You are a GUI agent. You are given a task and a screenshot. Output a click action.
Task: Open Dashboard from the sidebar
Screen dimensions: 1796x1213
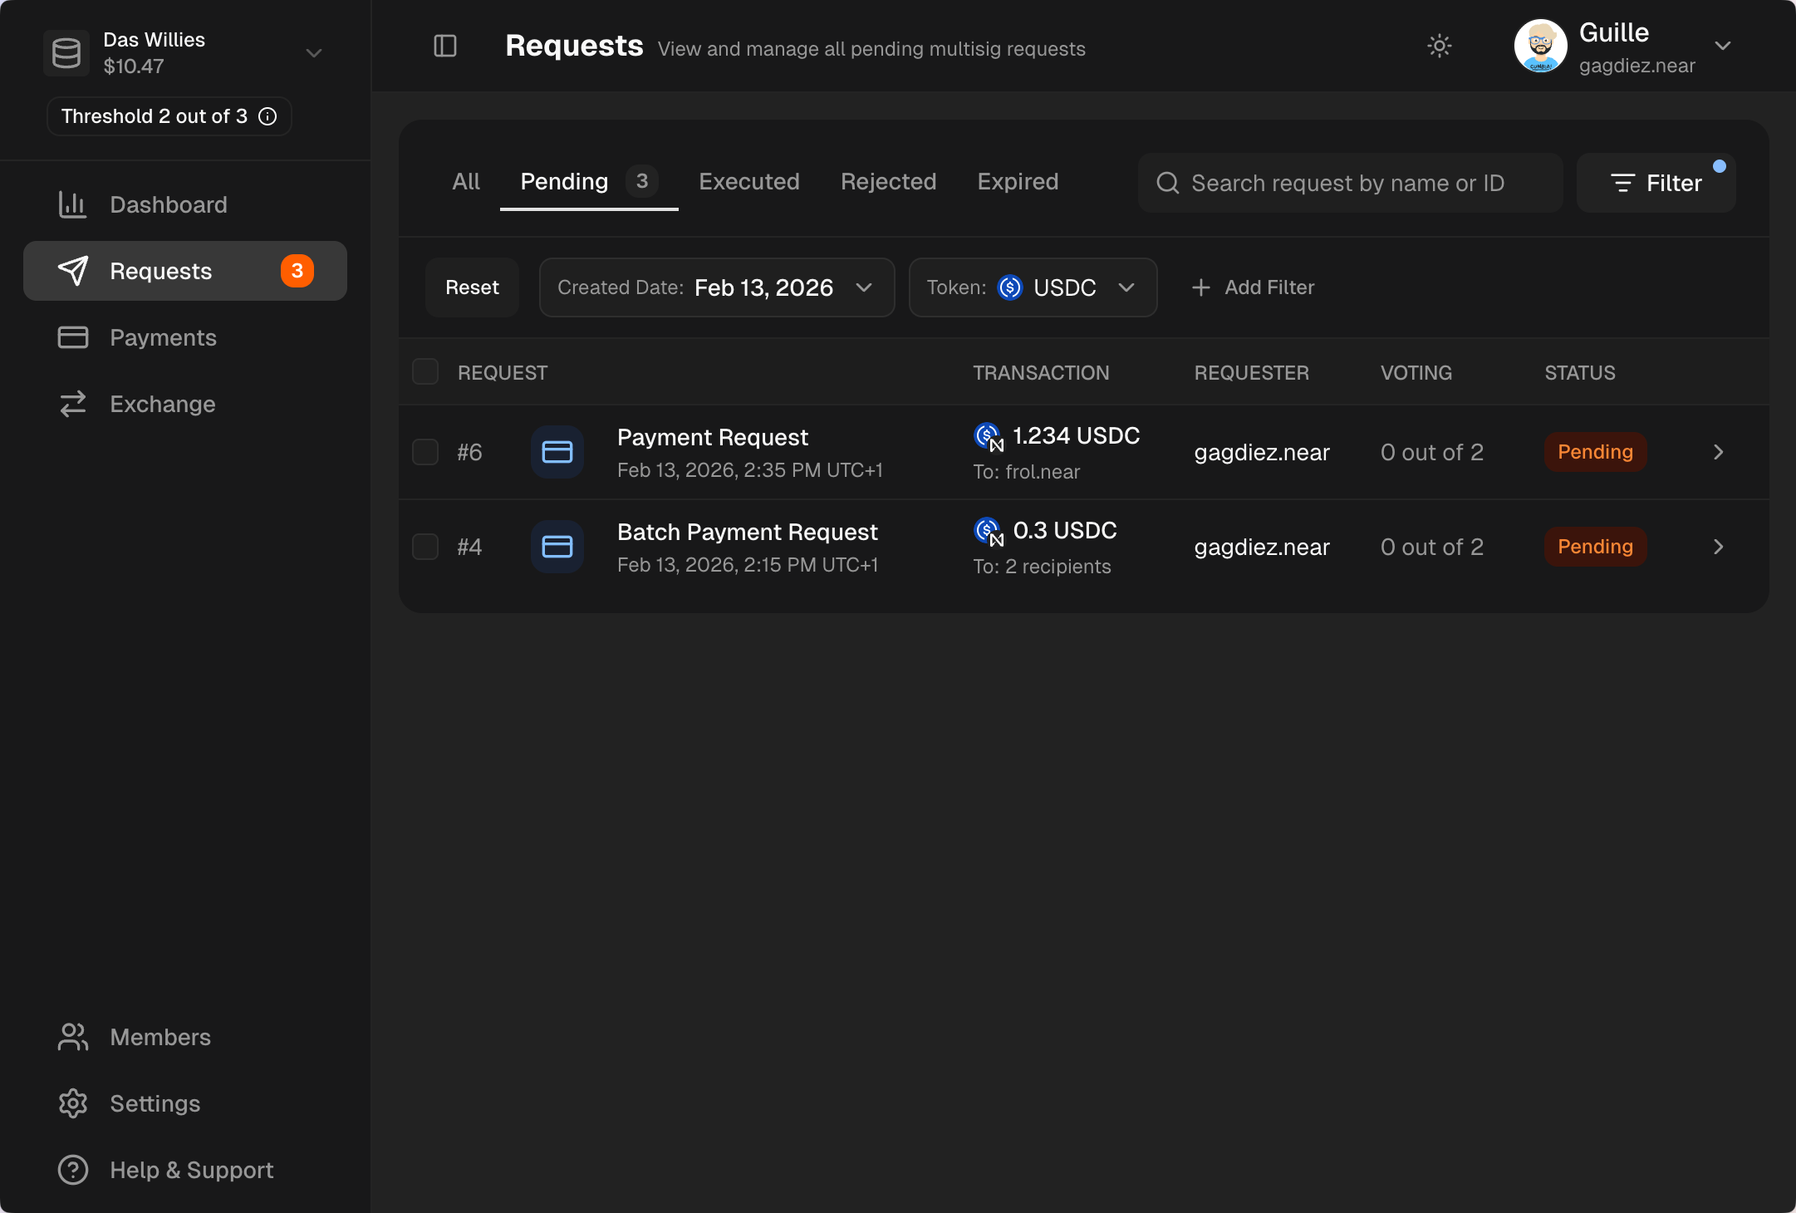[x=168, y=204]
